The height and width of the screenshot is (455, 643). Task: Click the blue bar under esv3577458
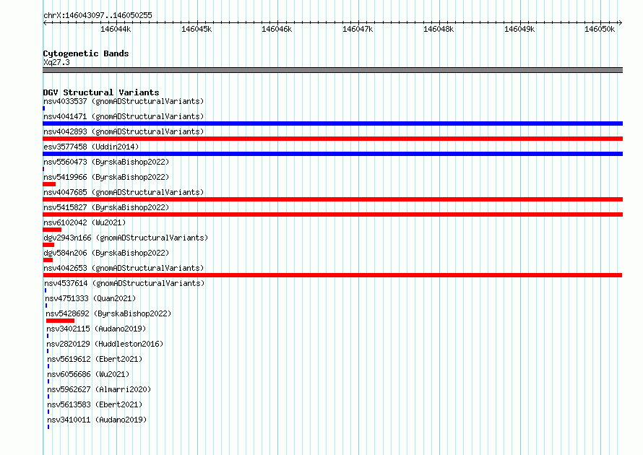[x=332, y=154]
